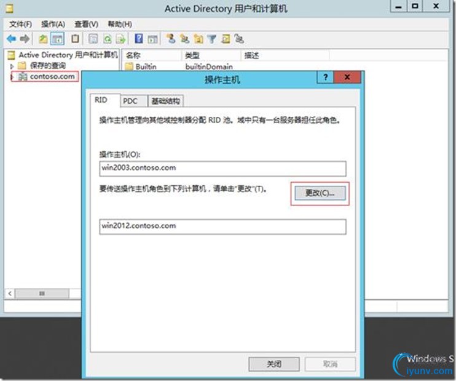The width and height of the screenshot is (456, 381).
Task: Create a new organizational unit folder icon
Action: click(199, 39)
